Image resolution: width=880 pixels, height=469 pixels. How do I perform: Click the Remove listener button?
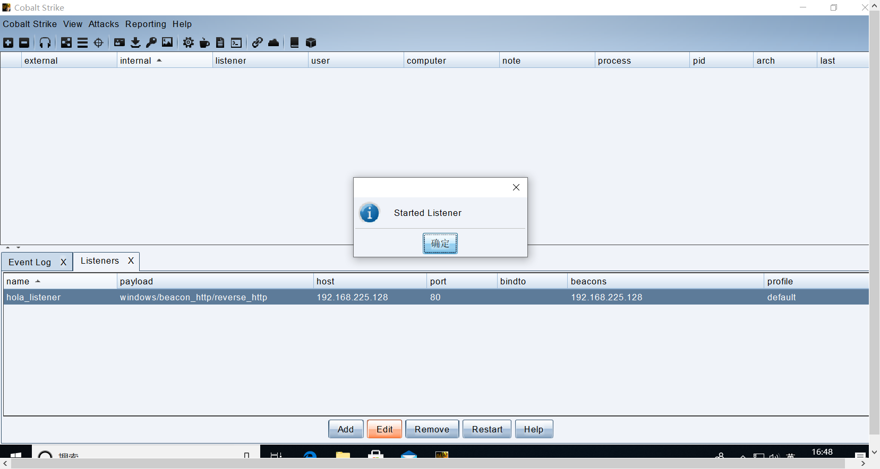pos(432,429)
